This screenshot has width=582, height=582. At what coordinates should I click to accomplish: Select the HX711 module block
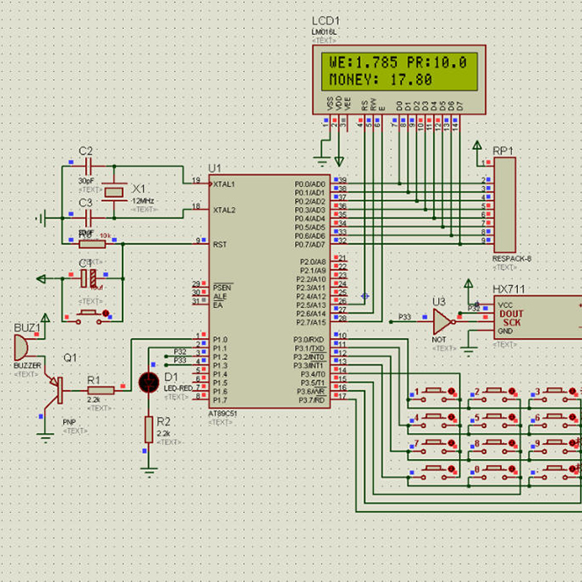[538, 318]
